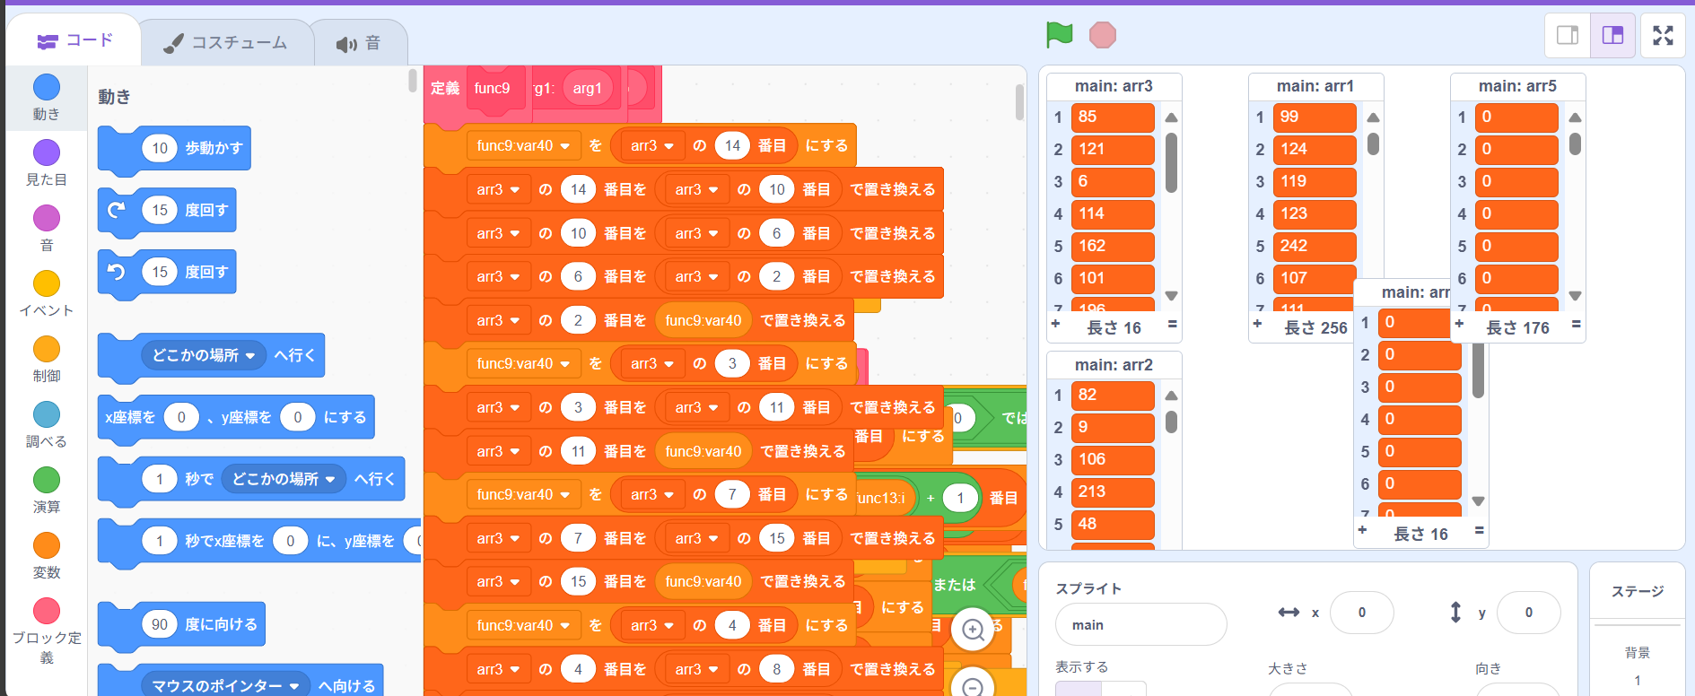Edit the sprite name field main
Screen dimensions: 1695x696
tap(1140, 625)
